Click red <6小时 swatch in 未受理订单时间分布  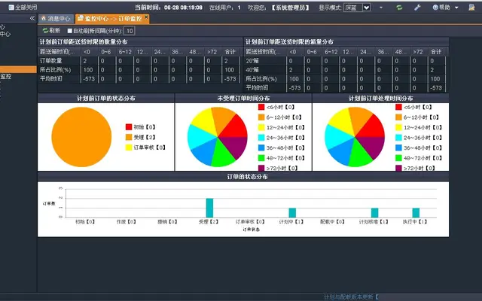261,107
